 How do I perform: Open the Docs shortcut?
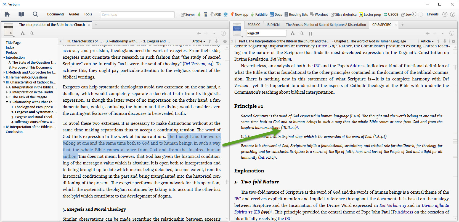(276, 15)
